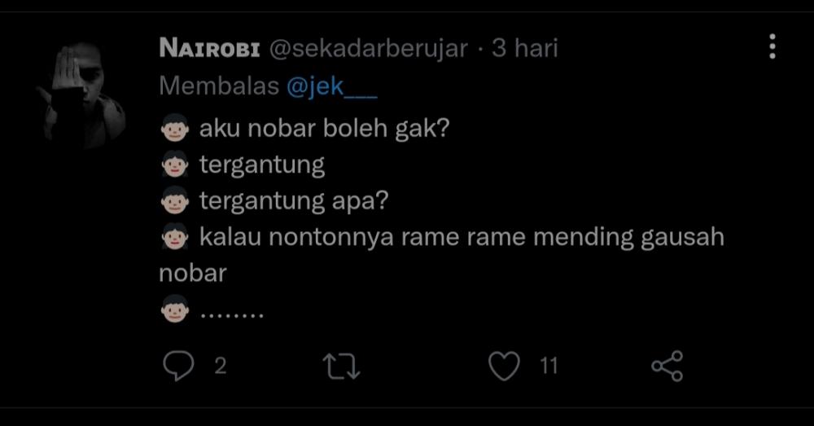Open the share icon on the tweet

coord(667,366)
